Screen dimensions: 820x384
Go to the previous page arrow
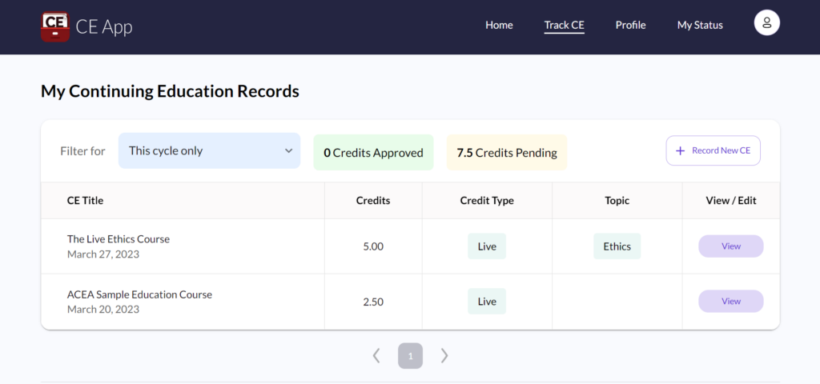(x=376, y=356)
